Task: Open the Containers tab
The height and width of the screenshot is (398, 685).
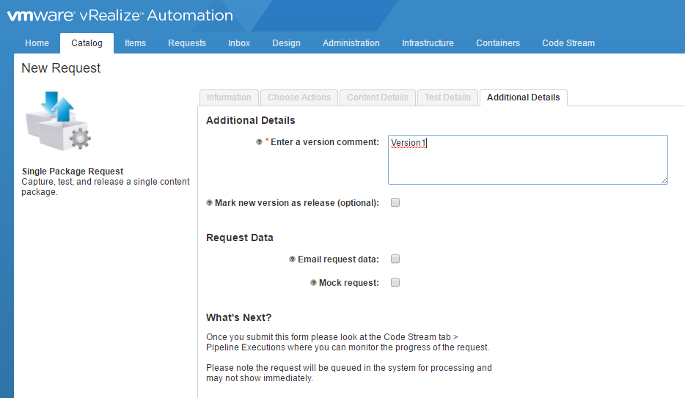Action: pos(497,43)
